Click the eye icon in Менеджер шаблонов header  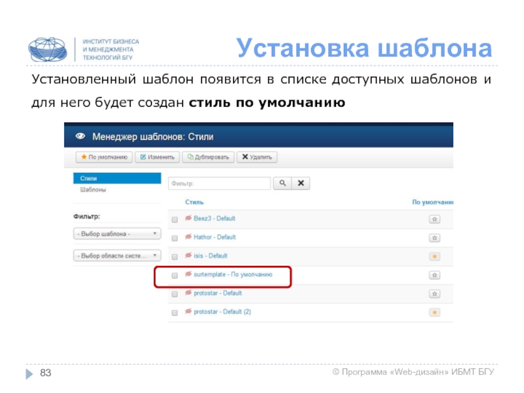coord(80,136)
